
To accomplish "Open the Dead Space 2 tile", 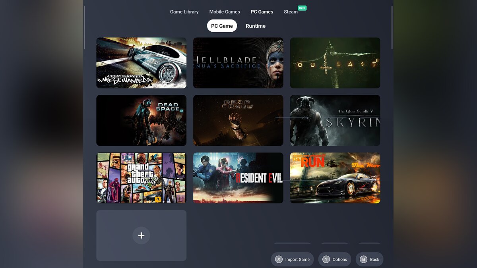I will pyautogui.click(x=141, y=120).
